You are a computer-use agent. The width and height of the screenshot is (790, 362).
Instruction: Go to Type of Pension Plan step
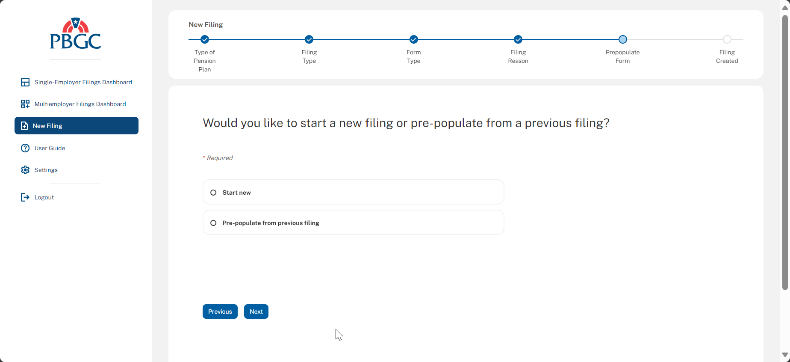tap(205, 39)
